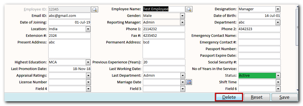Image resolution: width=303 pixels, height=106 pixels.
Task: Click the Employee Name text field
Action: click(x=164, y=9)
